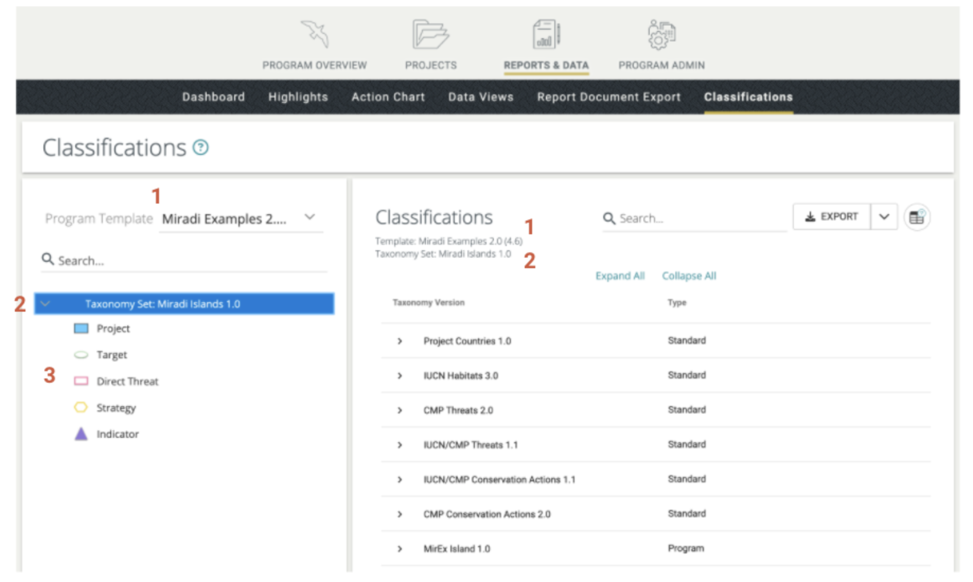Expand the CMP Threats 2.0 row
Viewport: 973px width, 582px height.
point(400,410)
